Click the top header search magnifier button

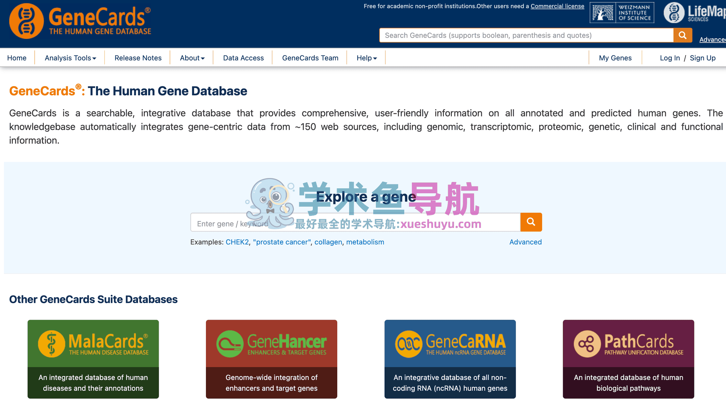pos(682,35)
